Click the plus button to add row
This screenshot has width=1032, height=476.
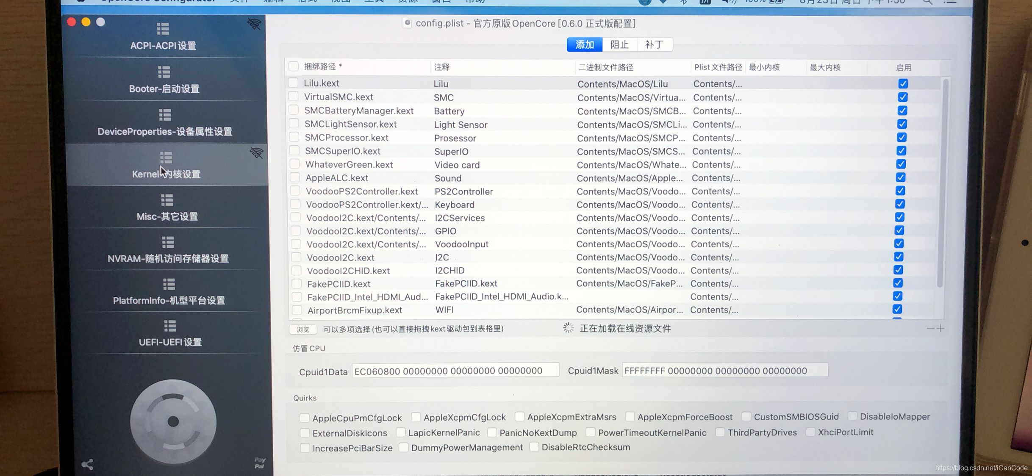[x=941, y=328]
